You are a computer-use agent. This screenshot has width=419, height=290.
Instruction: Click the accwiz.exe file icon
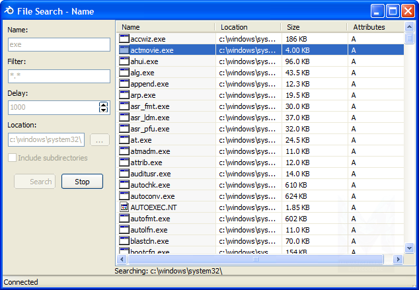(x=124, y=39)
